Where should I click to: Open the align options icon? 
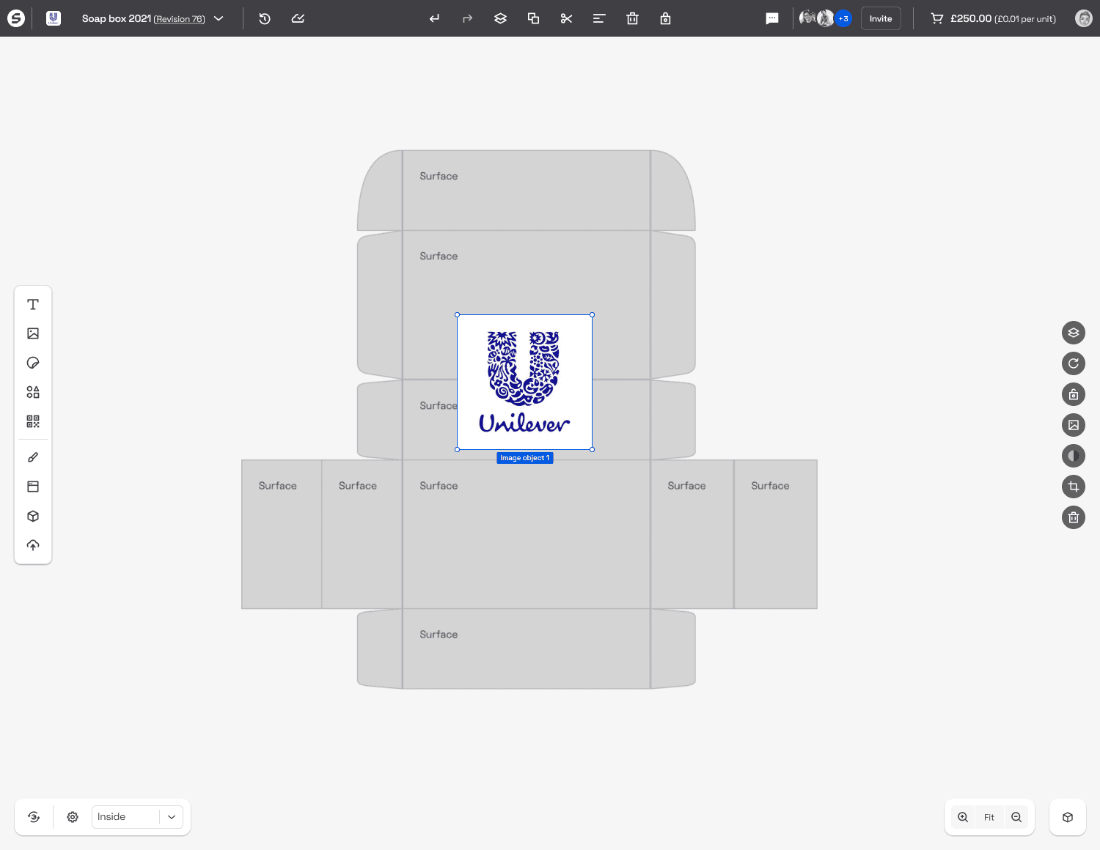[x=599, y=18]
